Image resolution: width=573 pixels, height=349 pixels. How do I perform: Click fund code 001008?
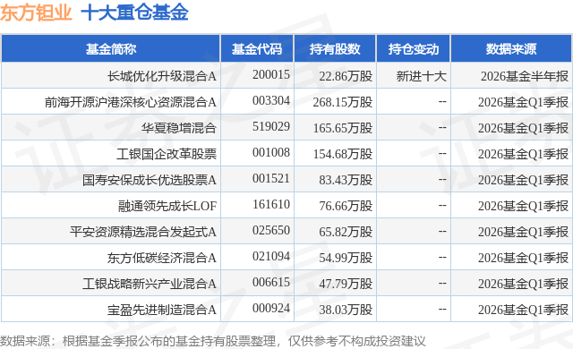coord(271,152)
